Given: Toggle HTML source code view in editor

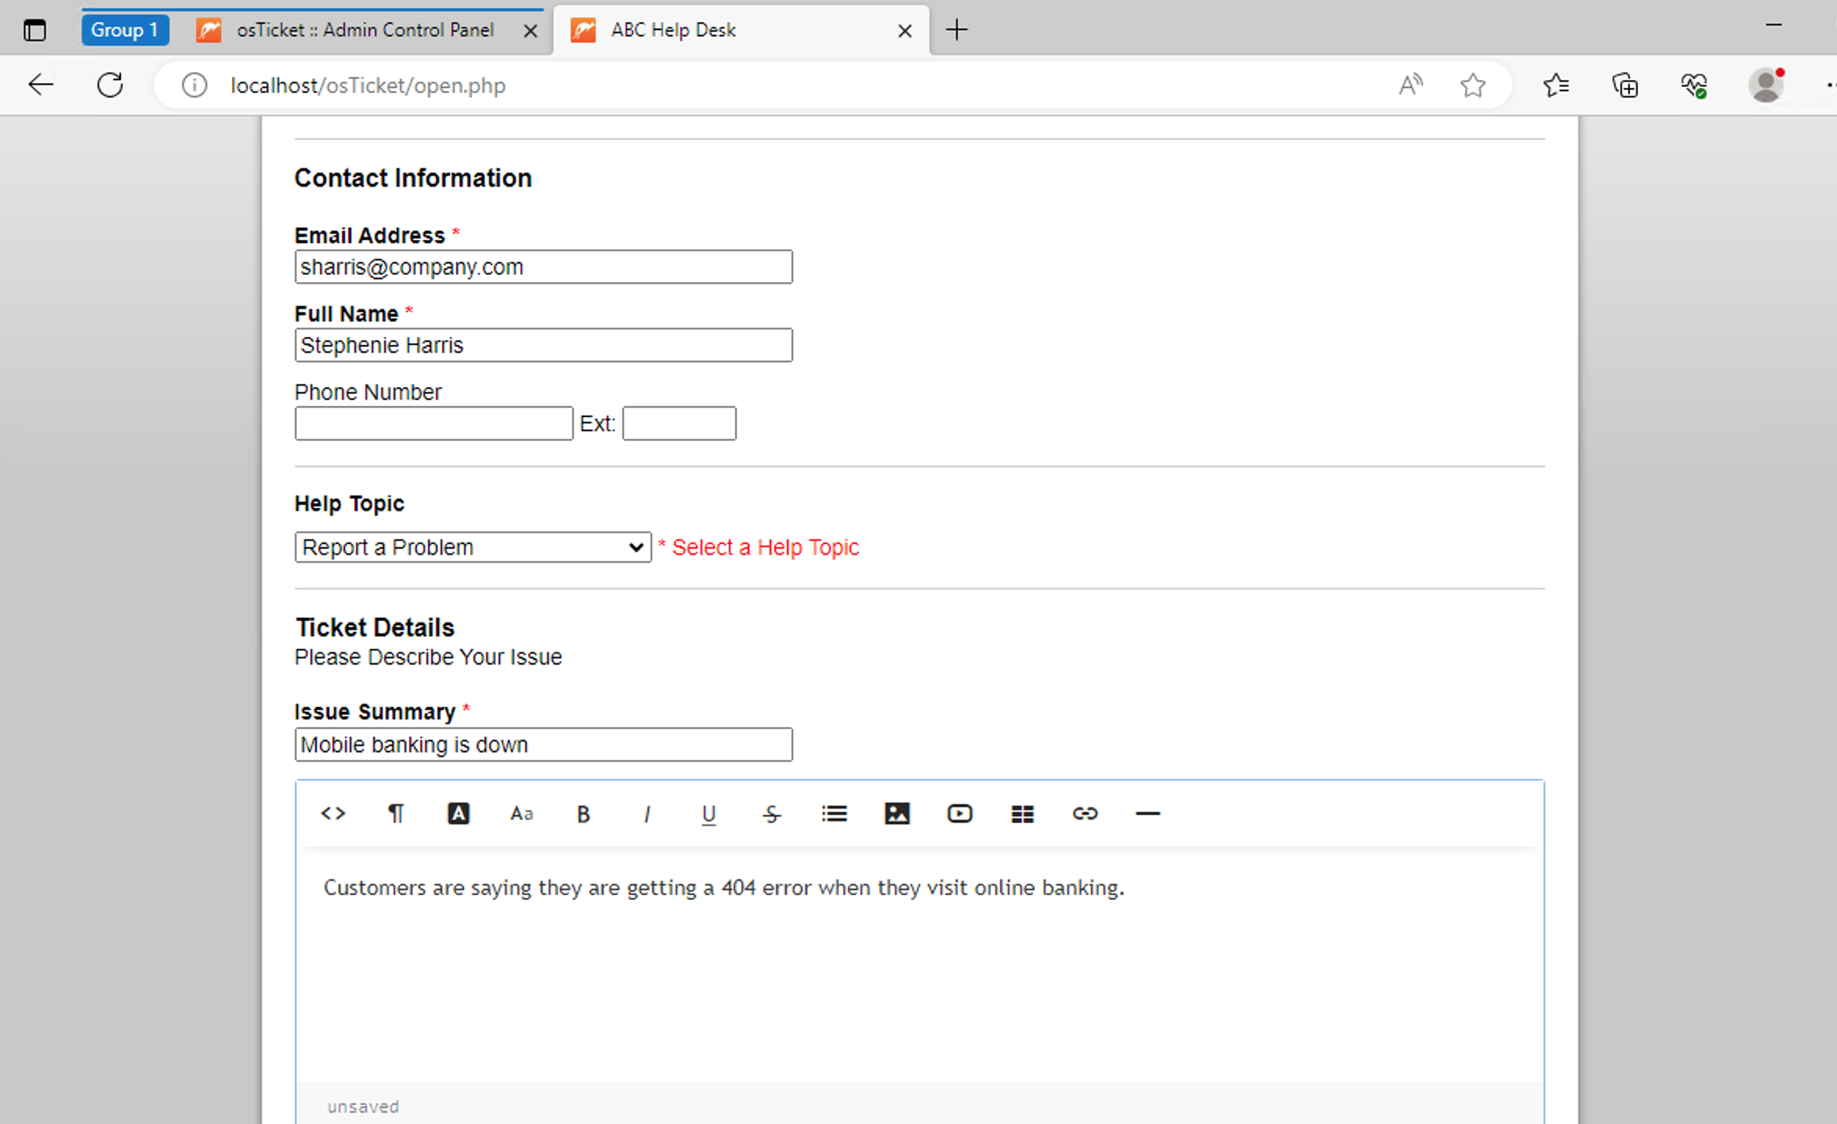Looking at the screenshot, I should point(333,814).
